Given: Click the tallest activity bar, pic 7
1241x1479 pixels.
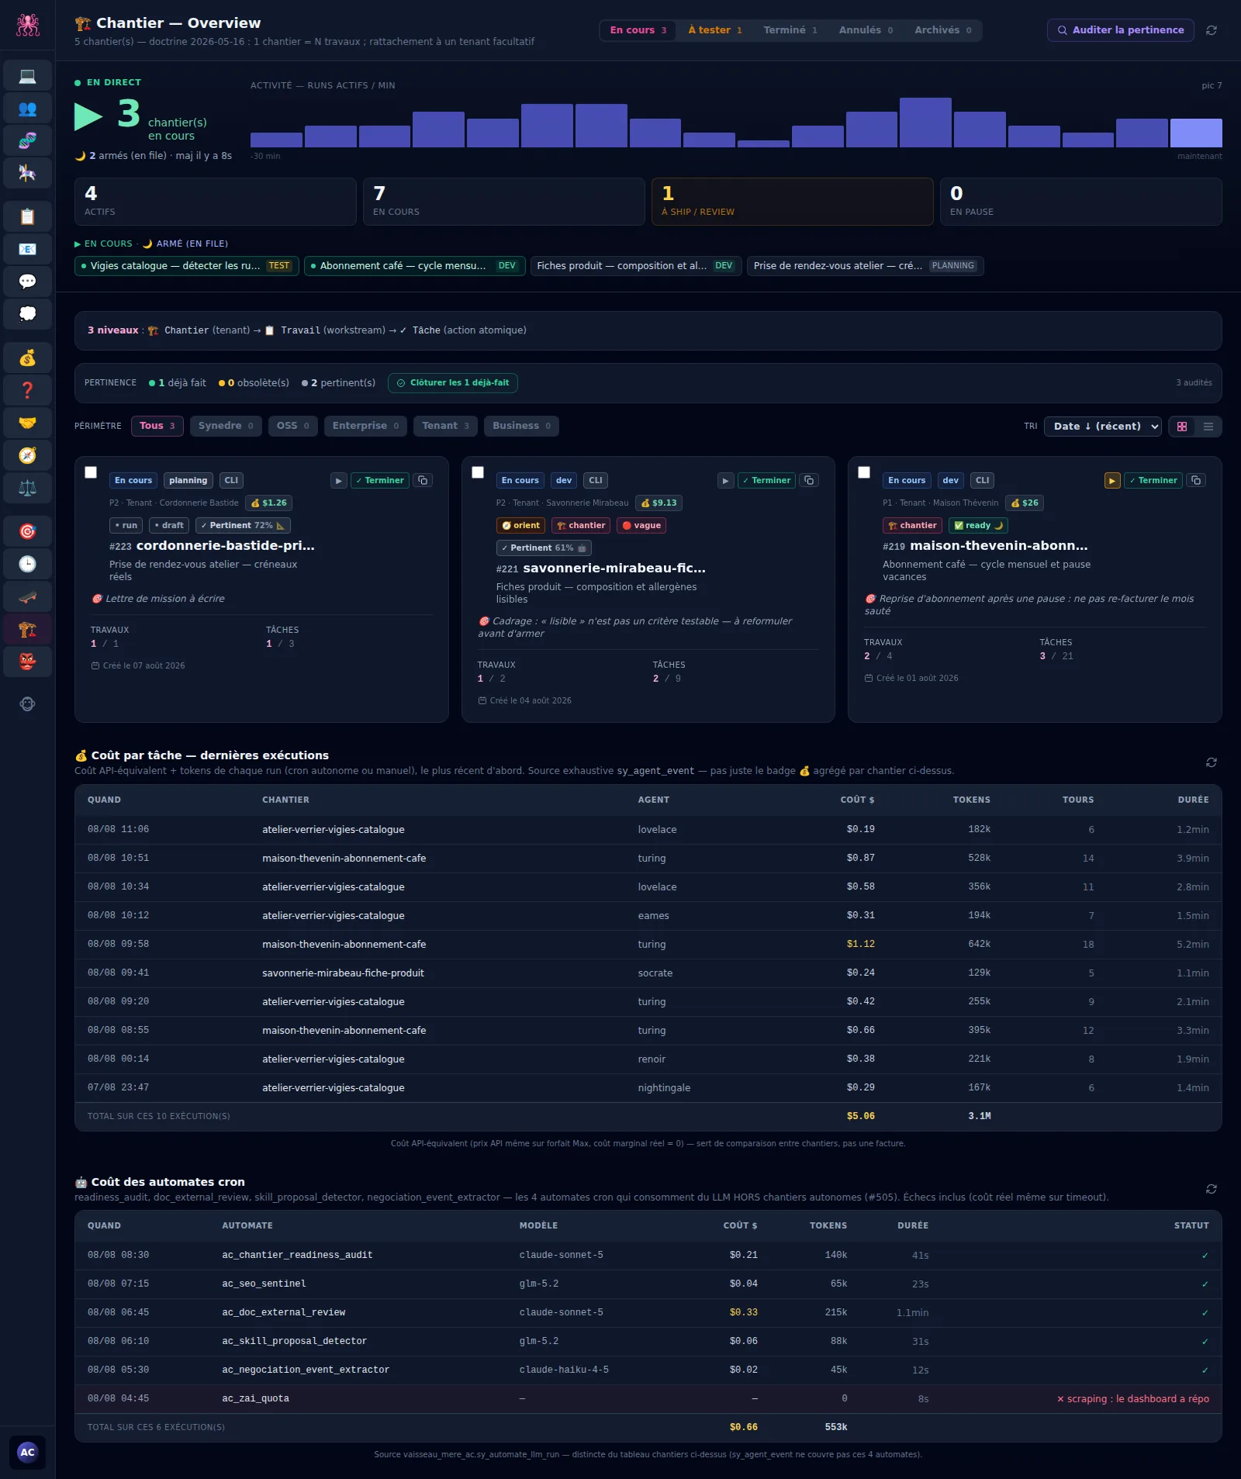Looking at the screenshot, I should pos(925,123).
